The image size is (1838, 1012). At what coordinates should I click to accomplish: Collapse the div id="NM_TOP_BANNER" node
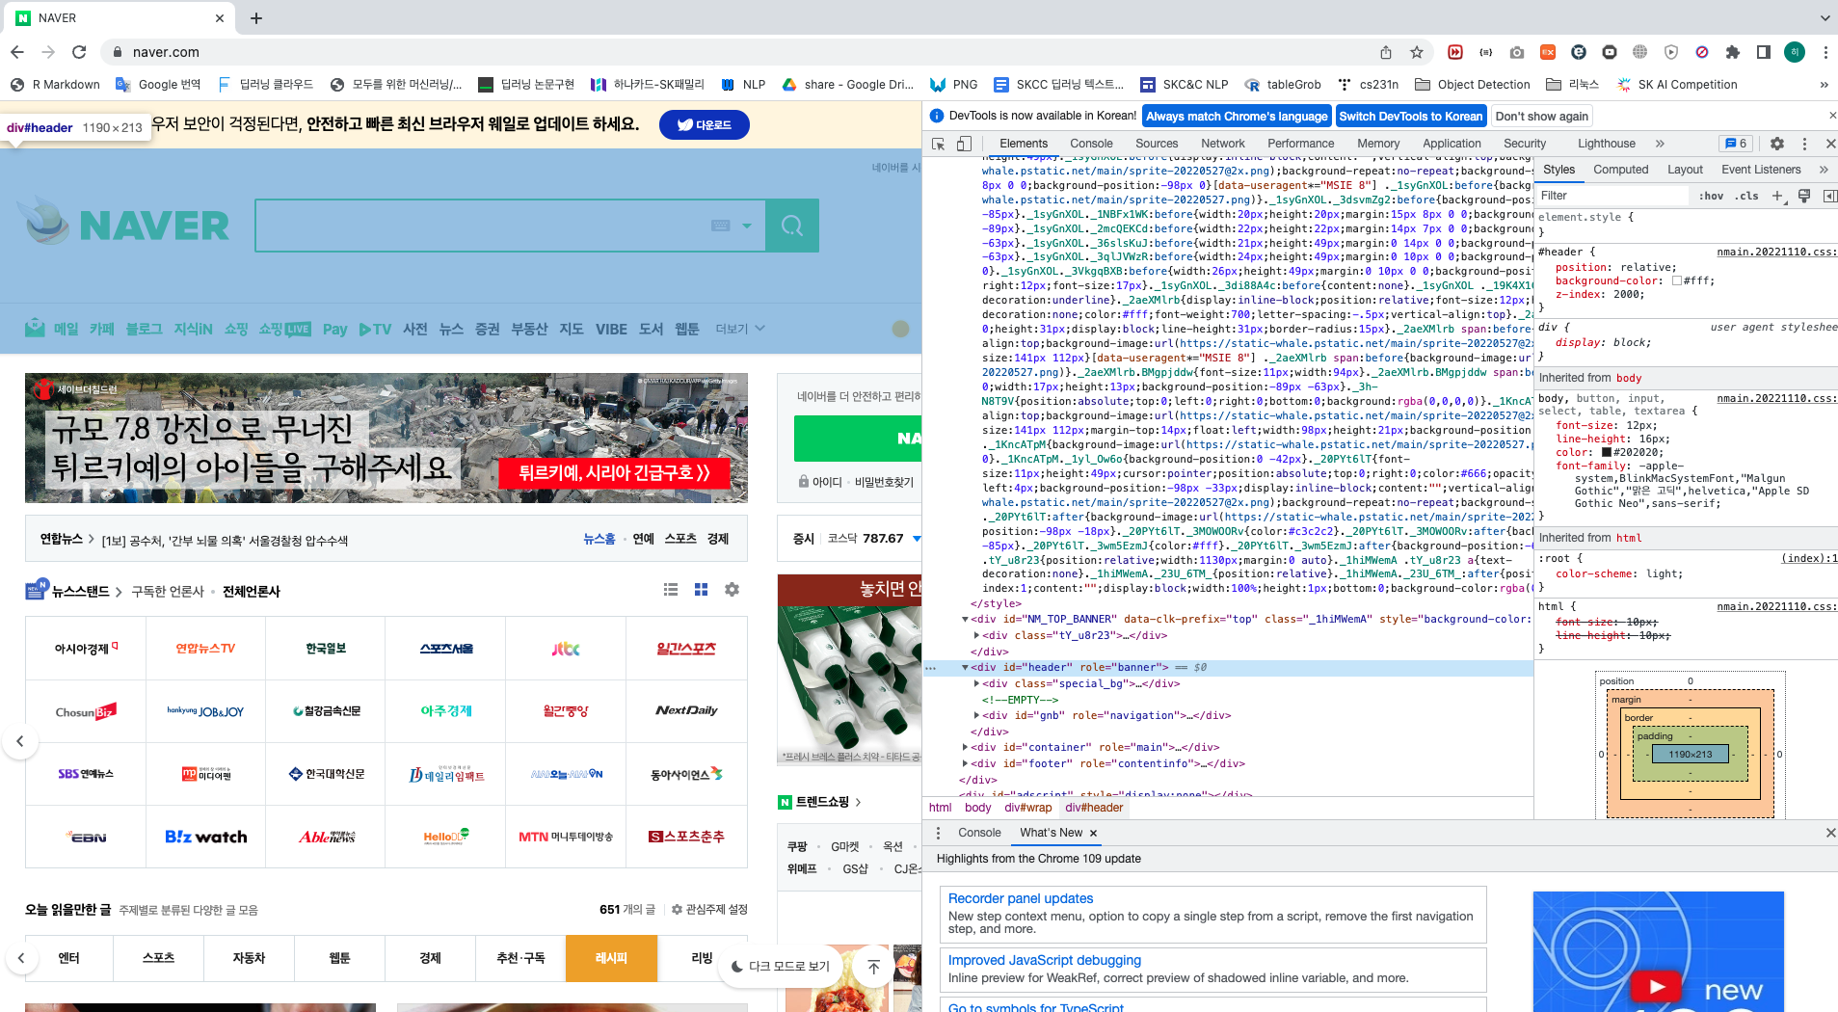tap(965, 620)
